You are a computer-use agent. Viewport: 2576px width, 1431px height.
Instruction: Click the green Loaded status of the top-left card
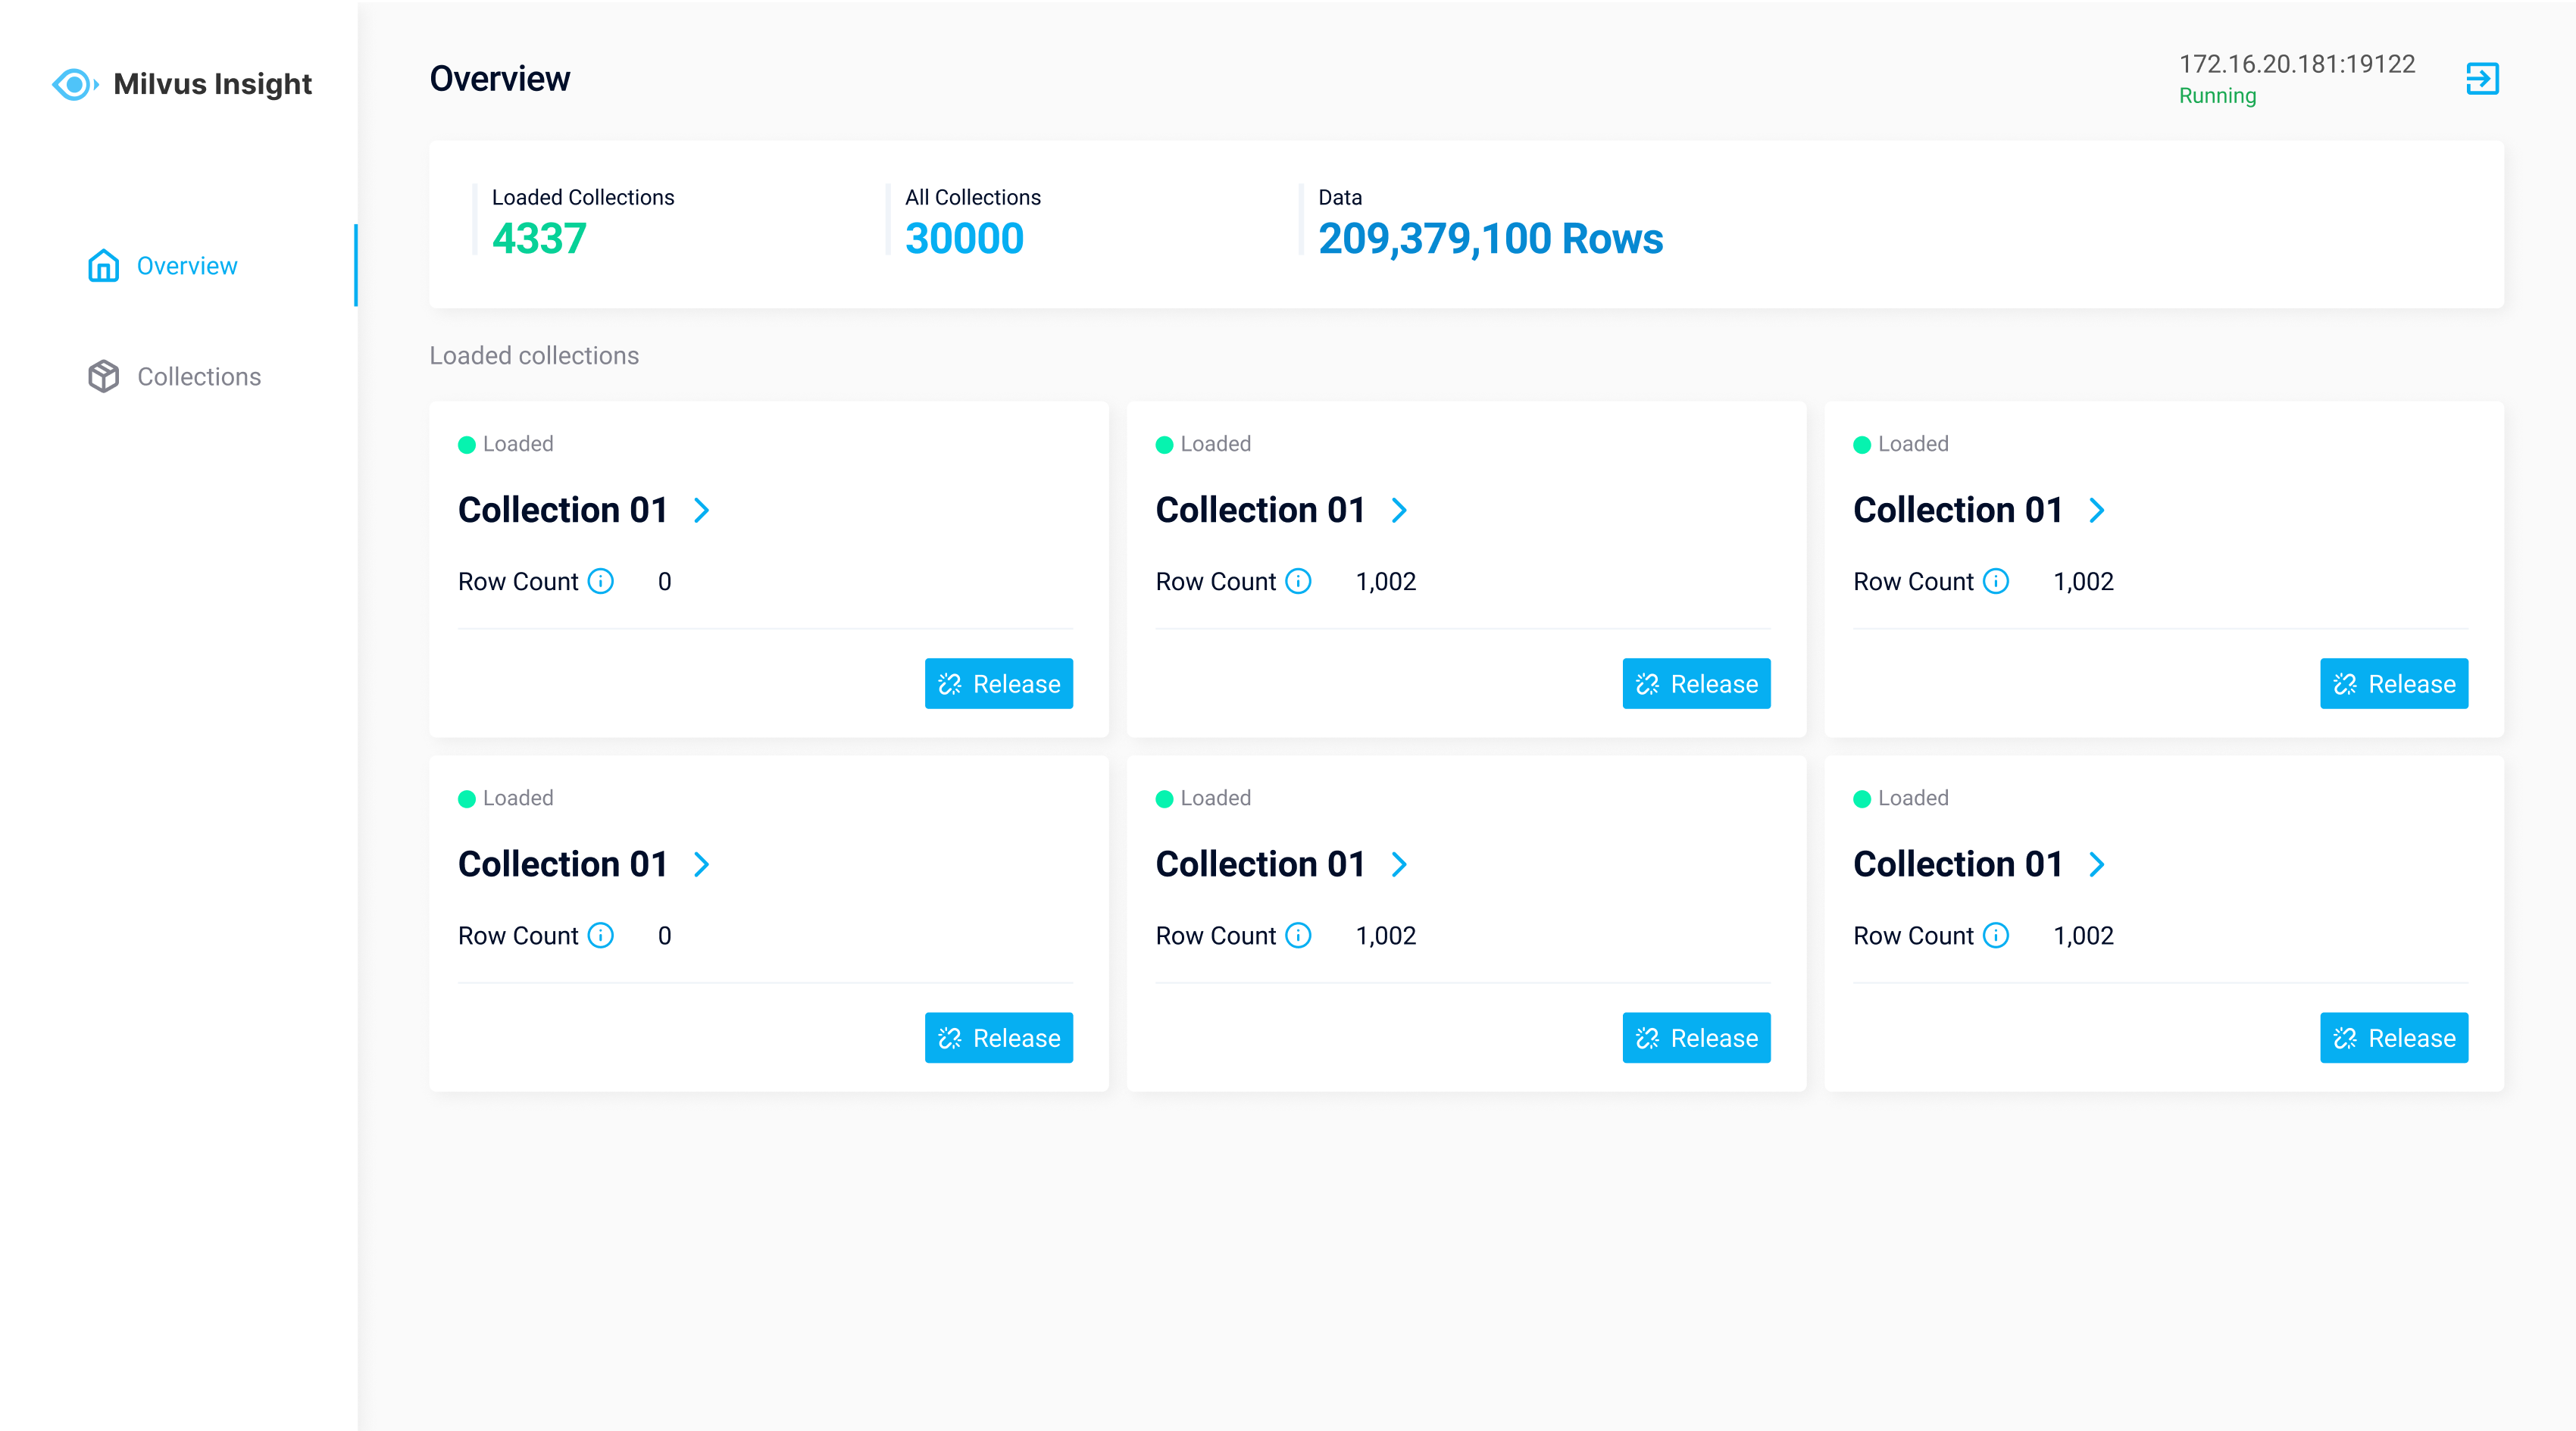point(506,444)
